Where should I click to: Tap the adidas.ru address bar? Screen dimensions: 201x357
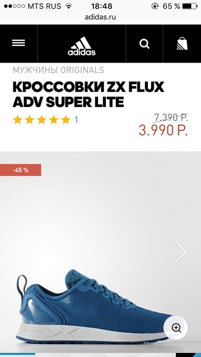[100, 17]
